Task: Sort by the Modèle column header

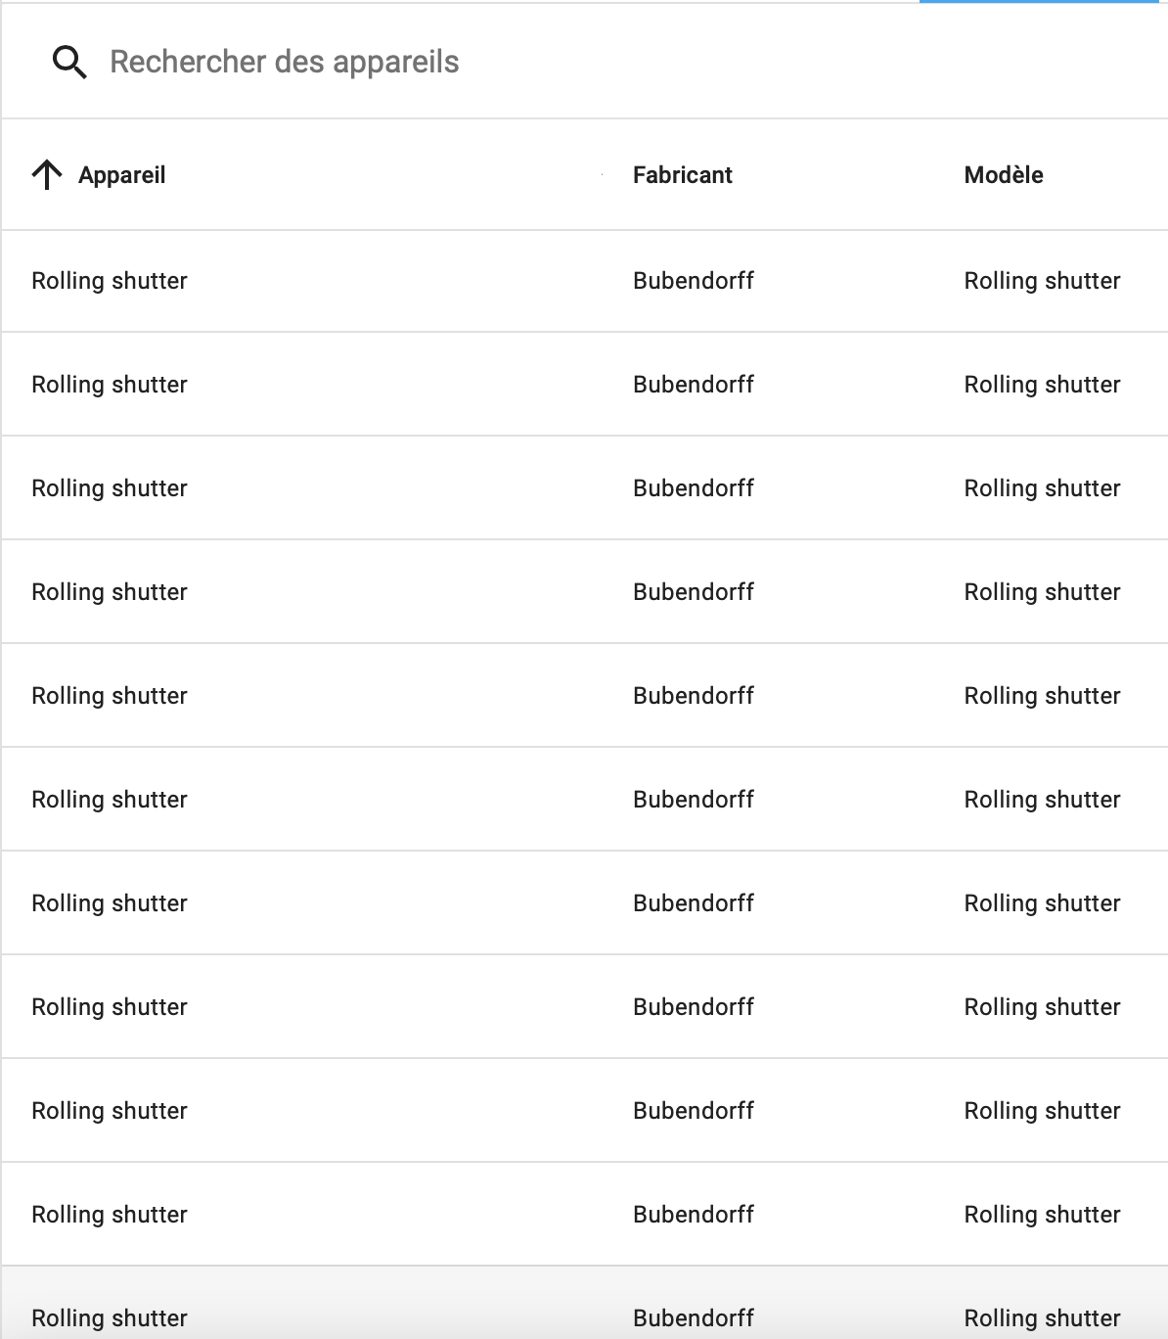Action: 1003,175
